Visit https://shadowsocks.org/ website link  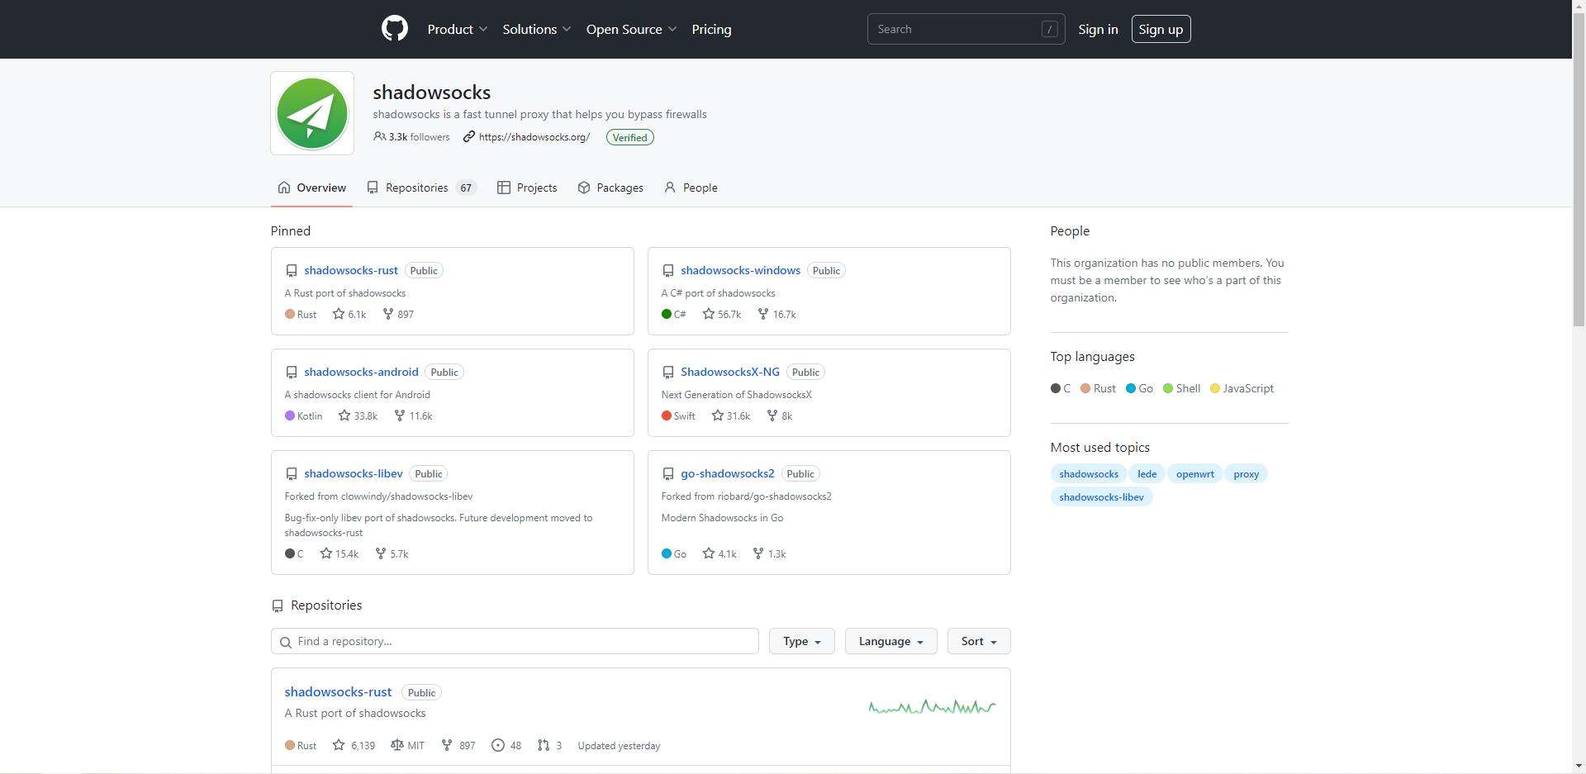click(x=534, y=137)
